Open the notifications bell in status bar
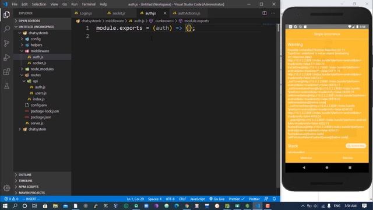This screenshot has width=373, height=210. click(275, 199)
